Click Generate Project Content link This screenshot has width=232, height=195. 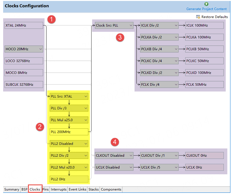206,9
